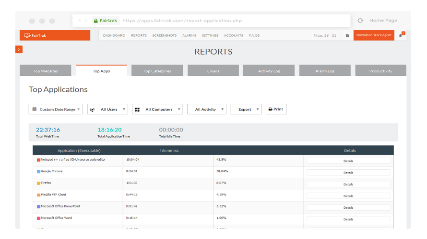Screen dimensions: 427x239
Task: Open Alarms menu item
Action: pos(189,35)
